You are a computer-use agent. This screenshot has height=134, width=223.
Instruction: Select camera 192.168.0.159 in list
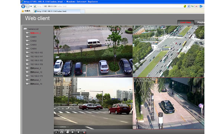[36, 64]
